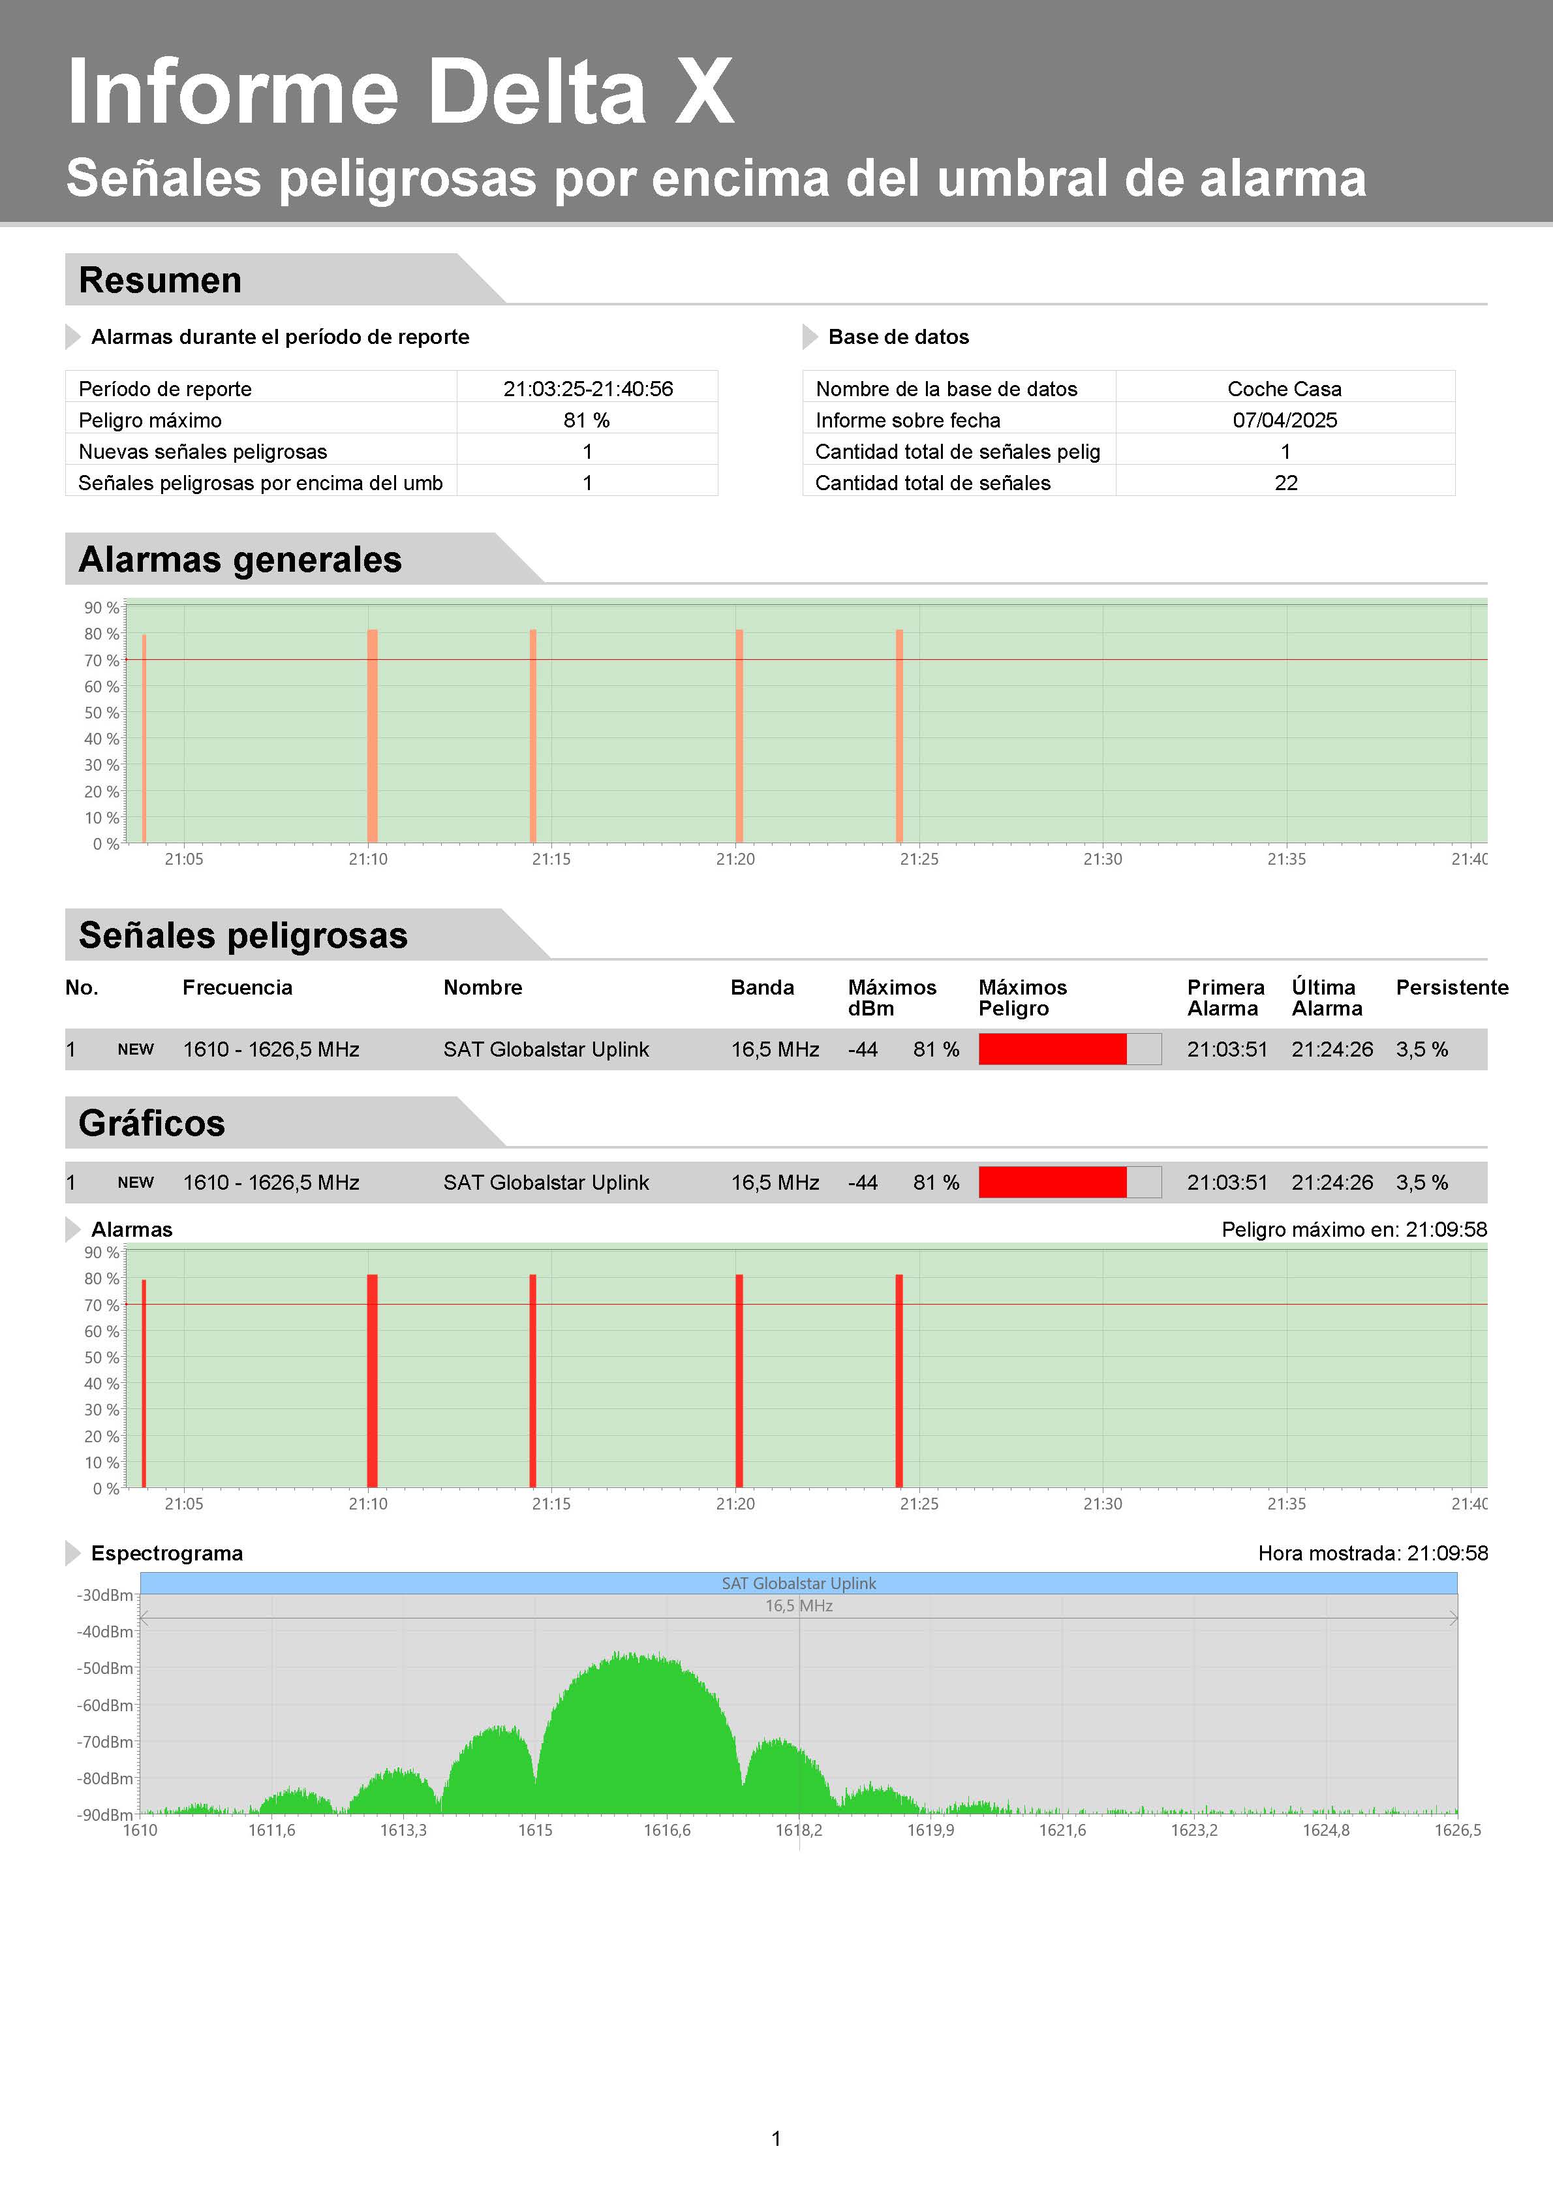
Task: Select the 'Período de reporte' label cell
Action: click(x=260, y=387)
